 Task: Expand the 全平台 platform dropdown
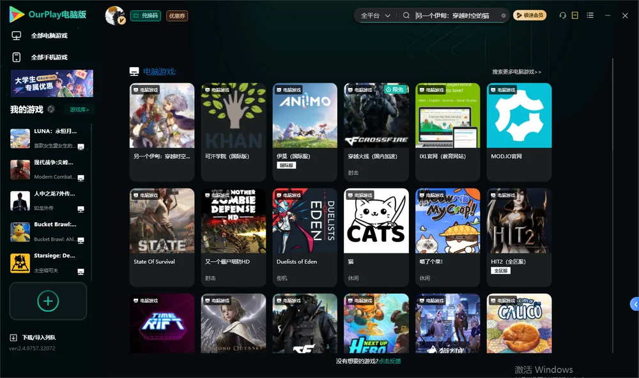(375, 15)
